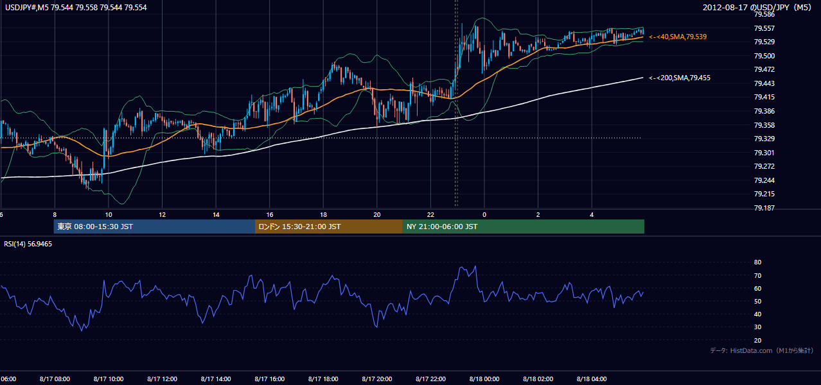This screenshot has width=821, height=385.
Task: Click price axis label 79.329
Action: coord(764,139)
